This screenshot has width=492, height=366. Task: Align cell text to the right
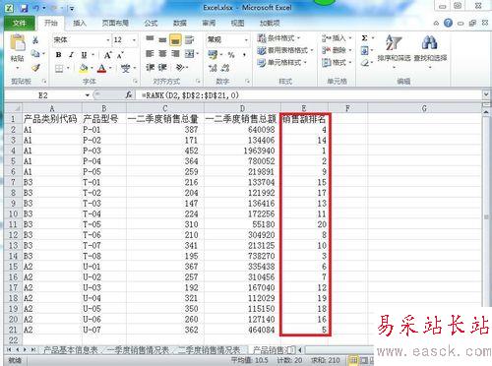[x=175, y=53]
